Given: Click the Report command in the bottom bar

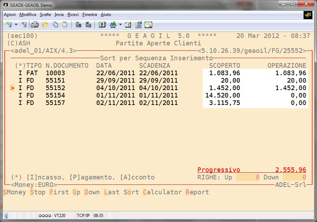Looking at the screenshot, I should coord(197,192).
